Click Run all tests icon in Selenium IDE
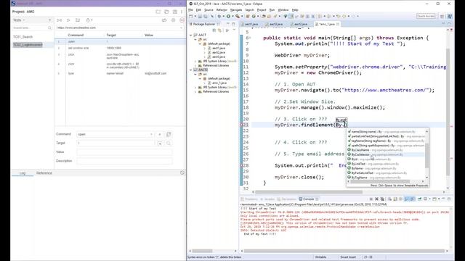Image resolution: width=465 pixels, height=261 pixels. coord(60,20)
